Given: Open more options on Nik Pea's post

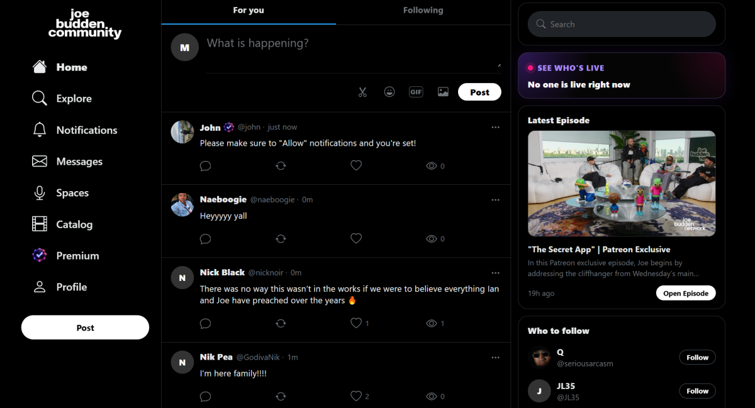Looking at the screenshot, I should point(495,357).
